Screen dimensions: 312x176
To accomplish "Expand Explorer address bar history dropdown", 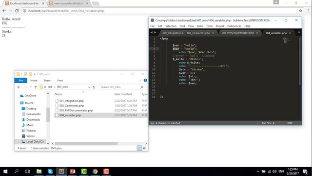I will coord(89,87).
